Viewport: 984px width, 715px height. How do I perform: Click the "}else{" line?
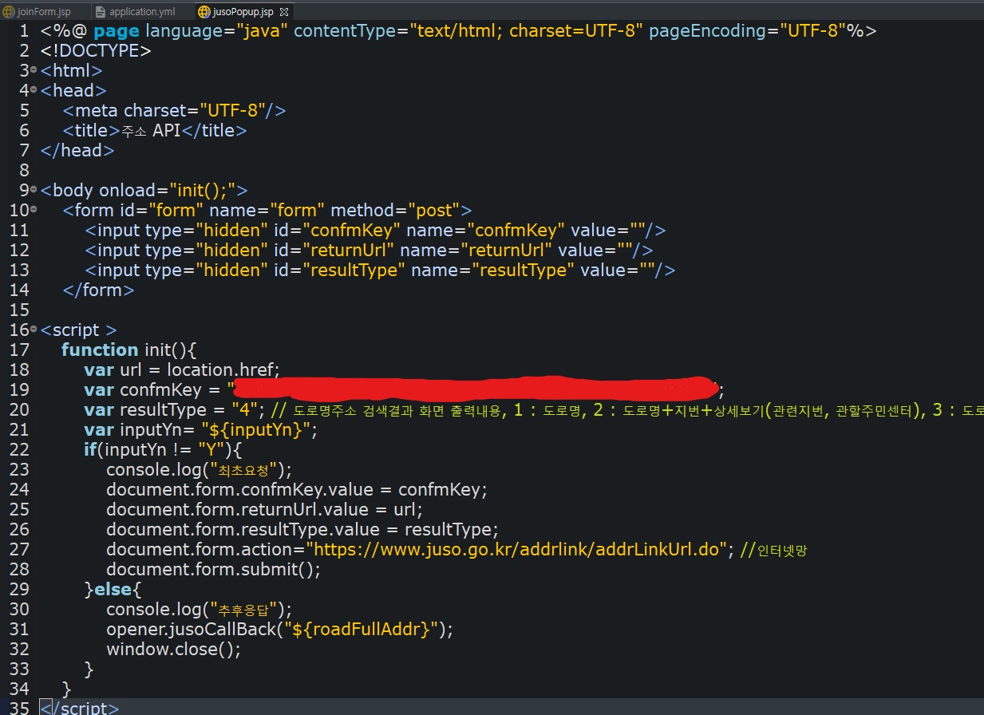coord(113,589)
